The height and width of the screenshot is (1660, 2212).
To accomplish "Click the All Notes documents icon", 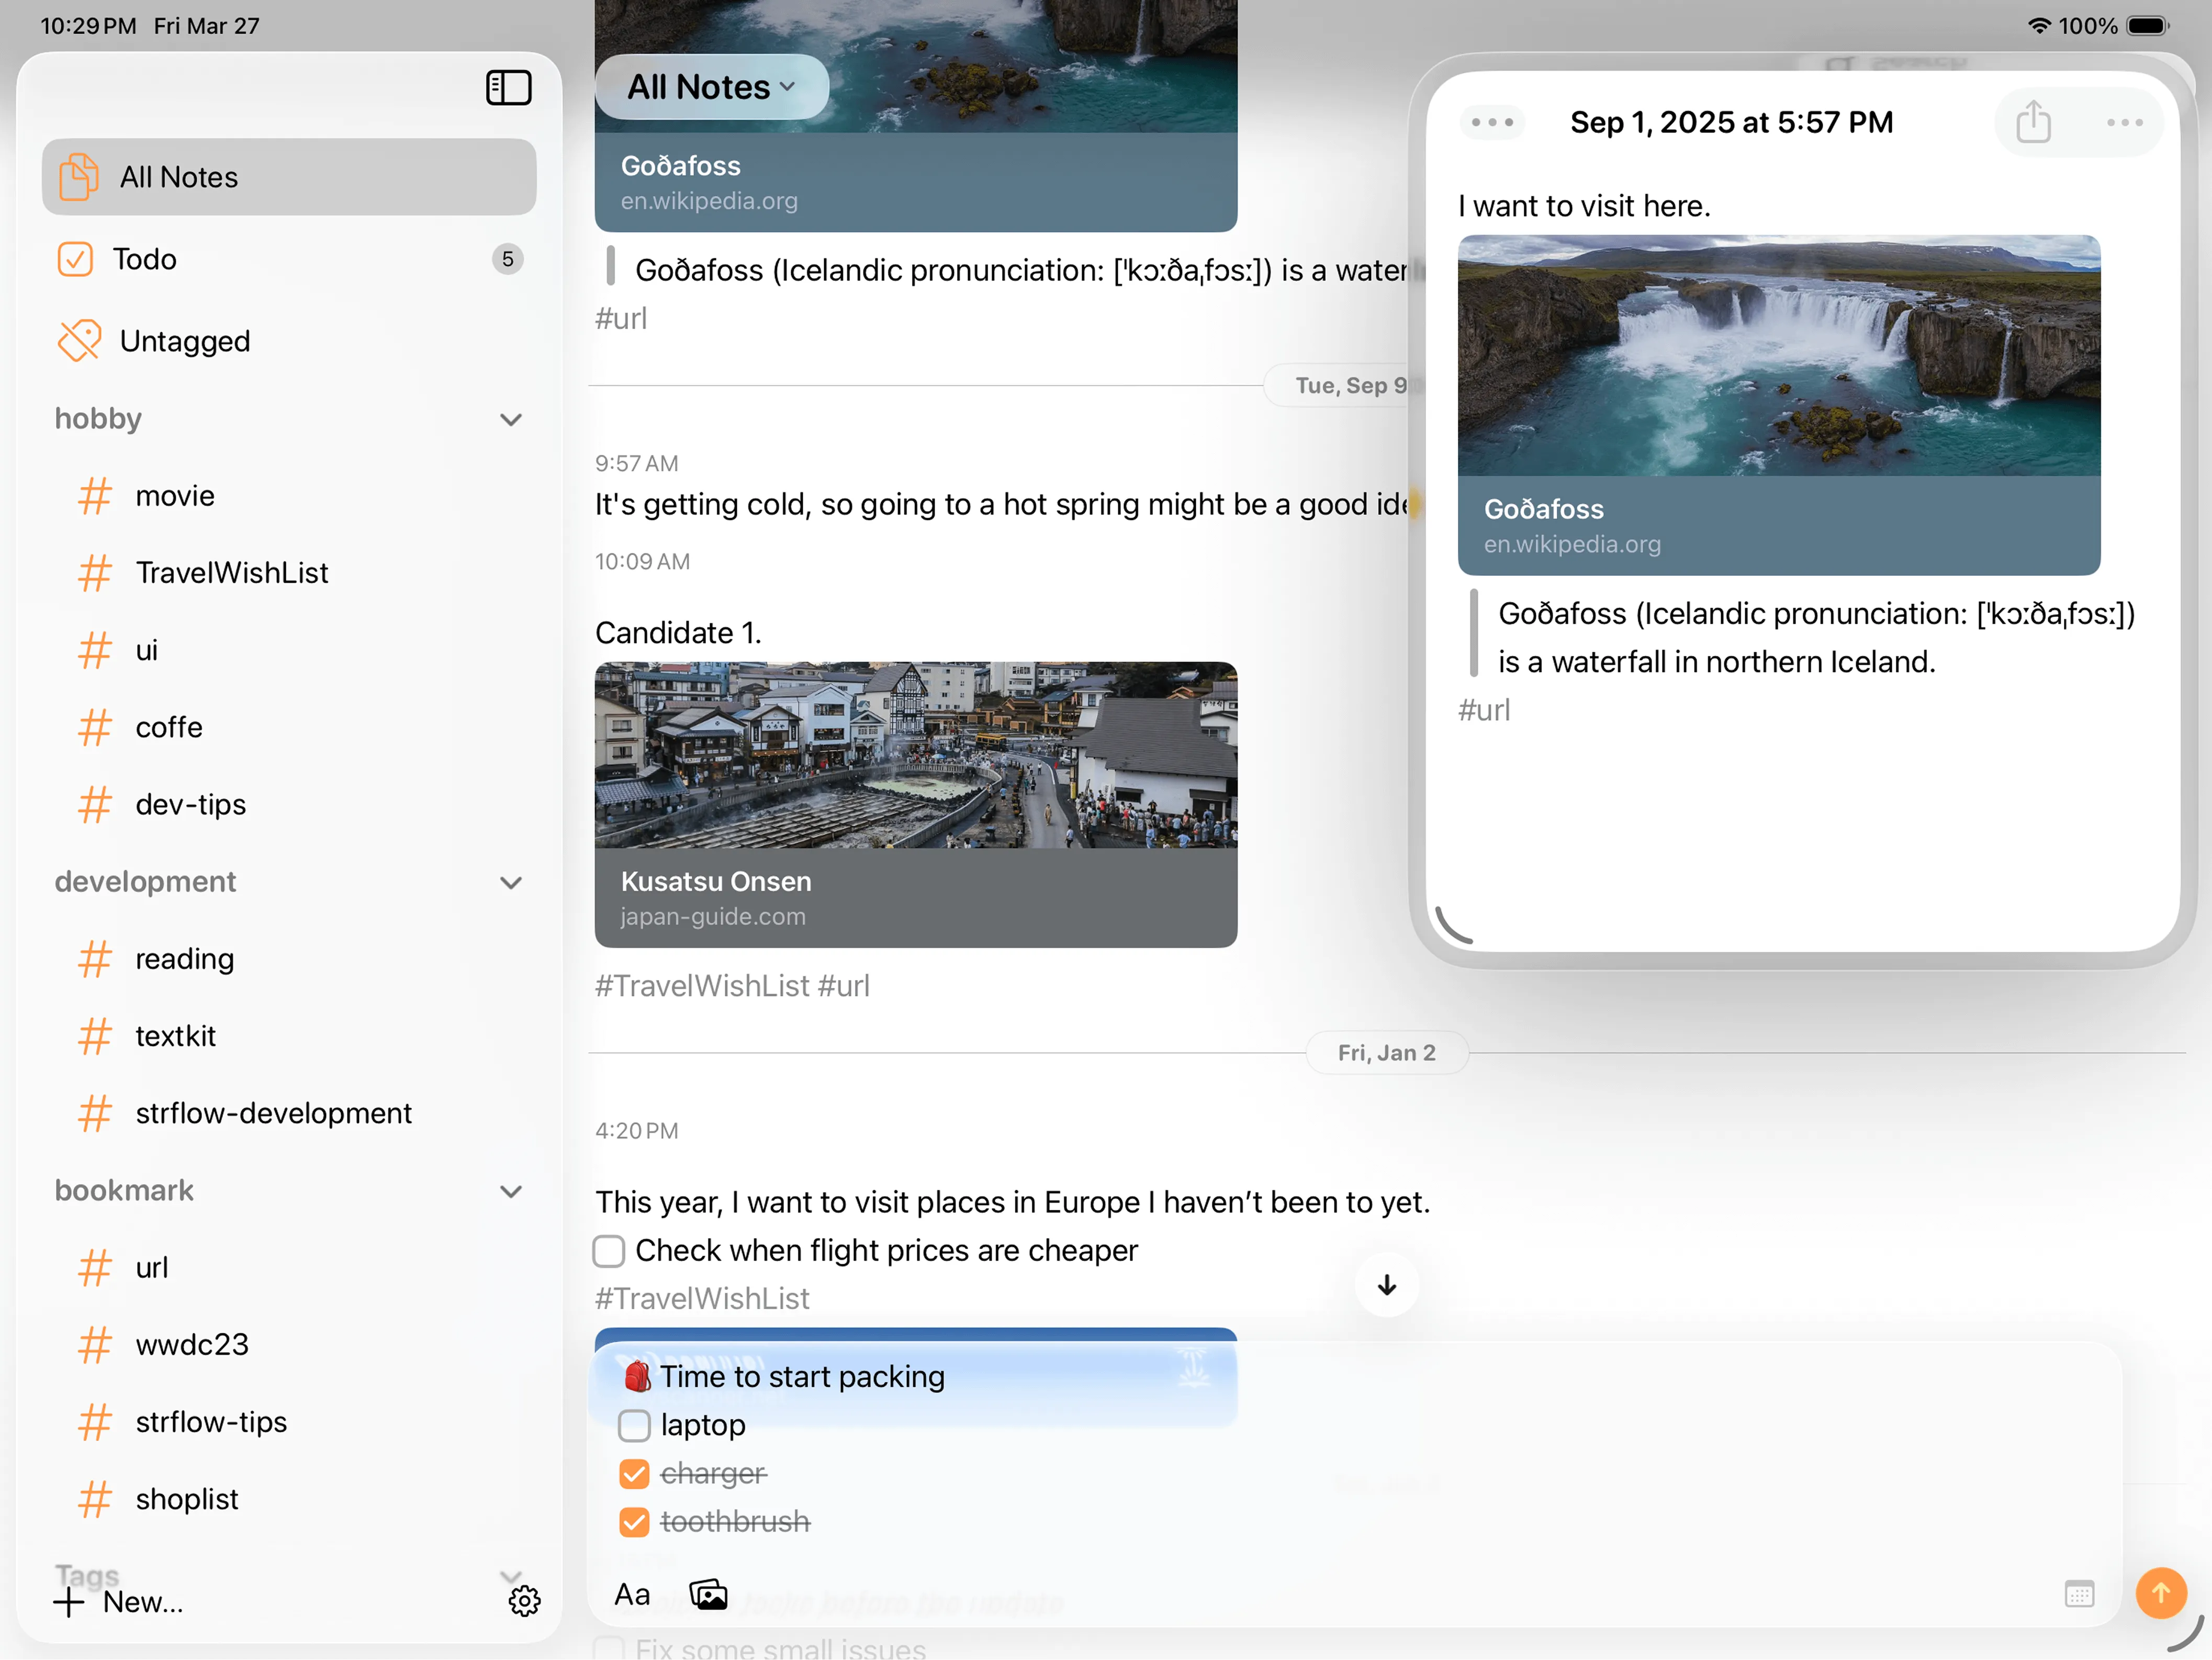I will pos(79,177).
